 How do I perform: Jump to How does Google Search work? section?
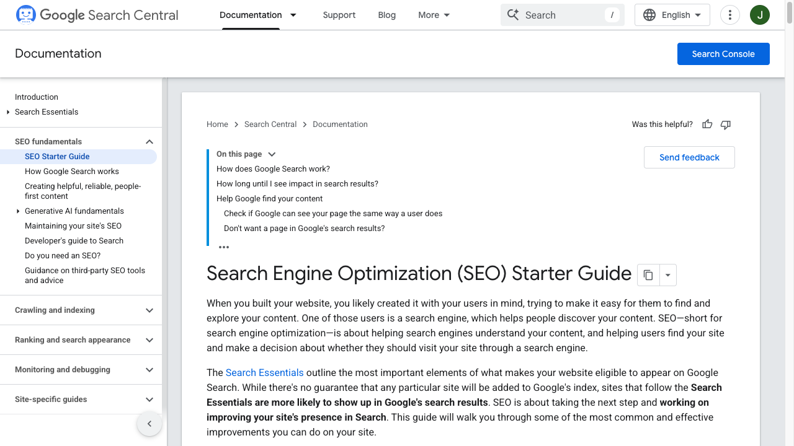[x=273, y=169]
